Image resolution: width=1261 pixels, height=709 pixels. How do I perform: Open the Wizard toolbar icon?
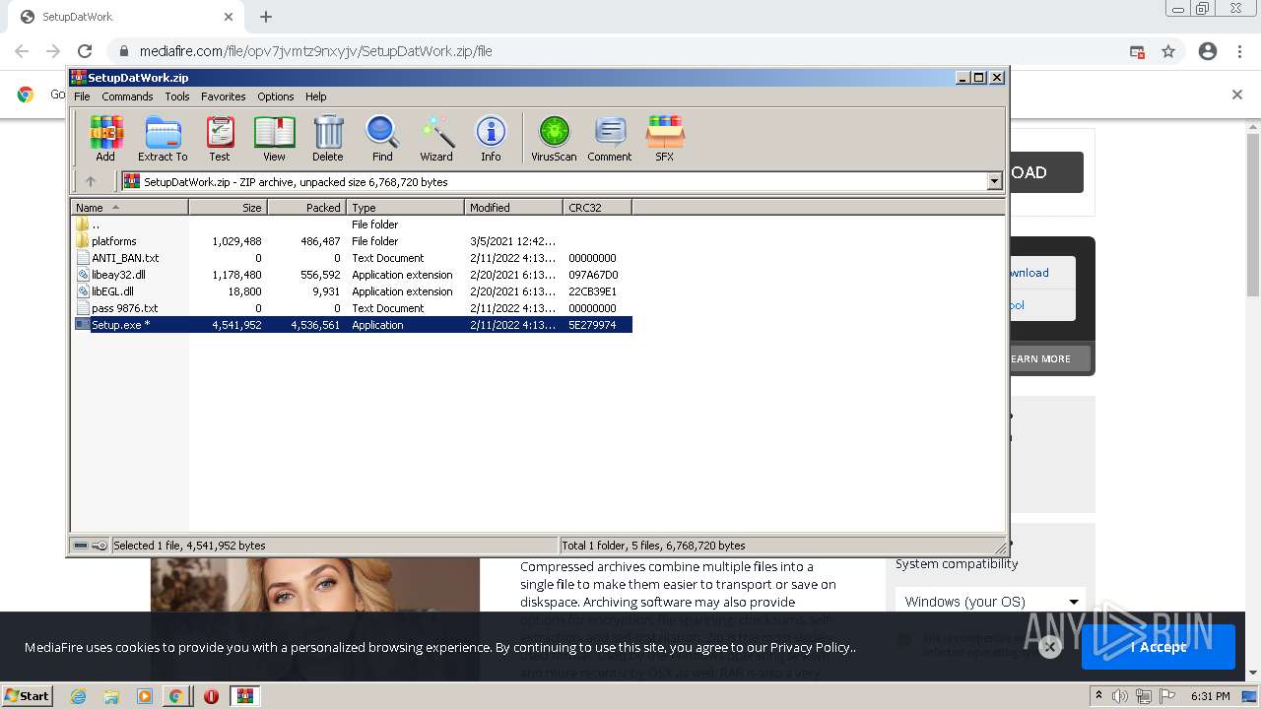point(436,139)
